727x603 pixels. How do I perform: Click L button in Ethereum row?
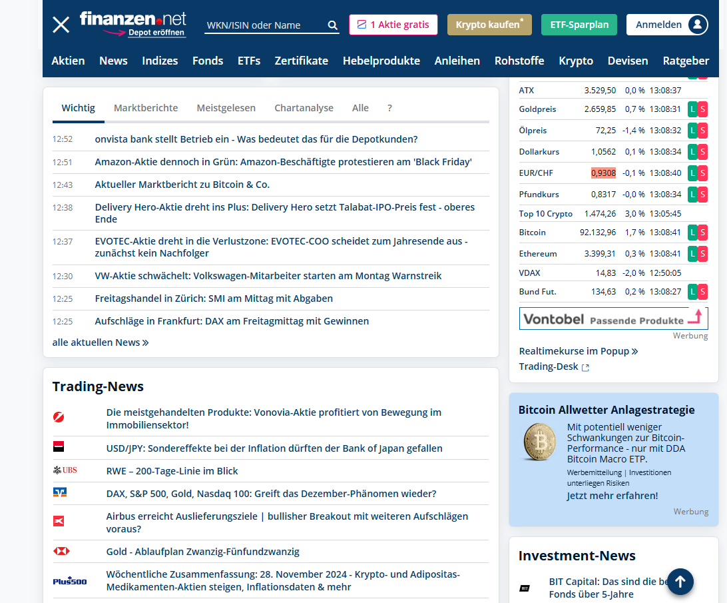692,253
